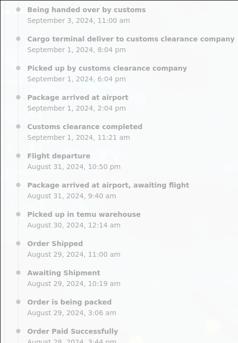Screen dimensions: 238x343
Task: Select the Flight departure status title
Action: [58, 156]
